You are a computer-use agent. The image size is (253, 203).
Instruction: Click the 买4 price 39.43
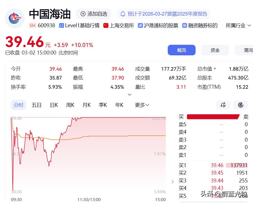click(x=217, y=188)
